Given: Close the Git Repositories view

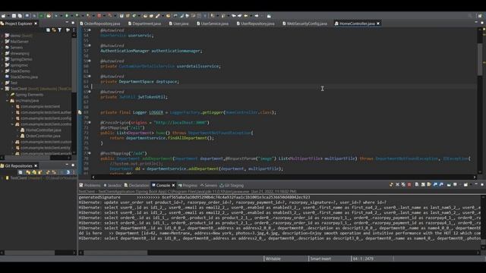Looking at the screenshot, I should point(36,166).
